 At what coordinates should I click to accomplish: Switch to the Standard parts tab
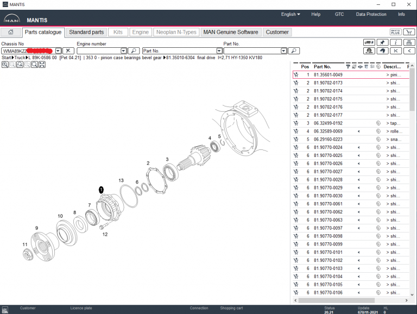click(x=86, y=32)
